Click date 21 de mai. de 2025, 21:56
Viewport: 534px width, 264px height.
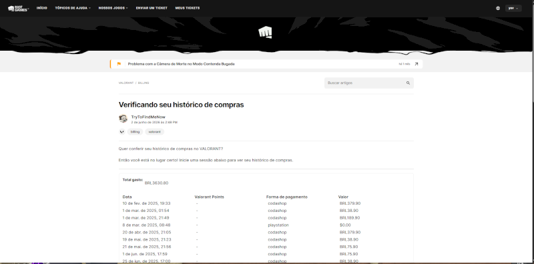pyautogui.click(x=147, y=247)
